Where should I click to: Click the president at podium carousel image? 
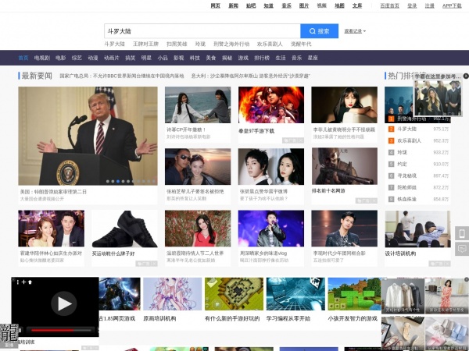[x=88, y=136]
